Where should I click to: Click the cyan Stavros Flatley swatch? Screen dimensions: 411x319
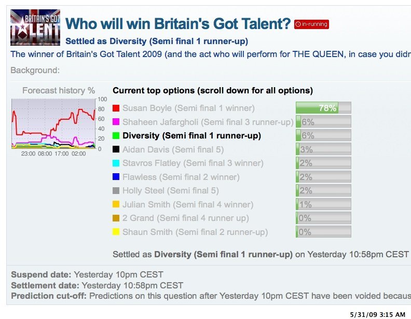(116, 163)
